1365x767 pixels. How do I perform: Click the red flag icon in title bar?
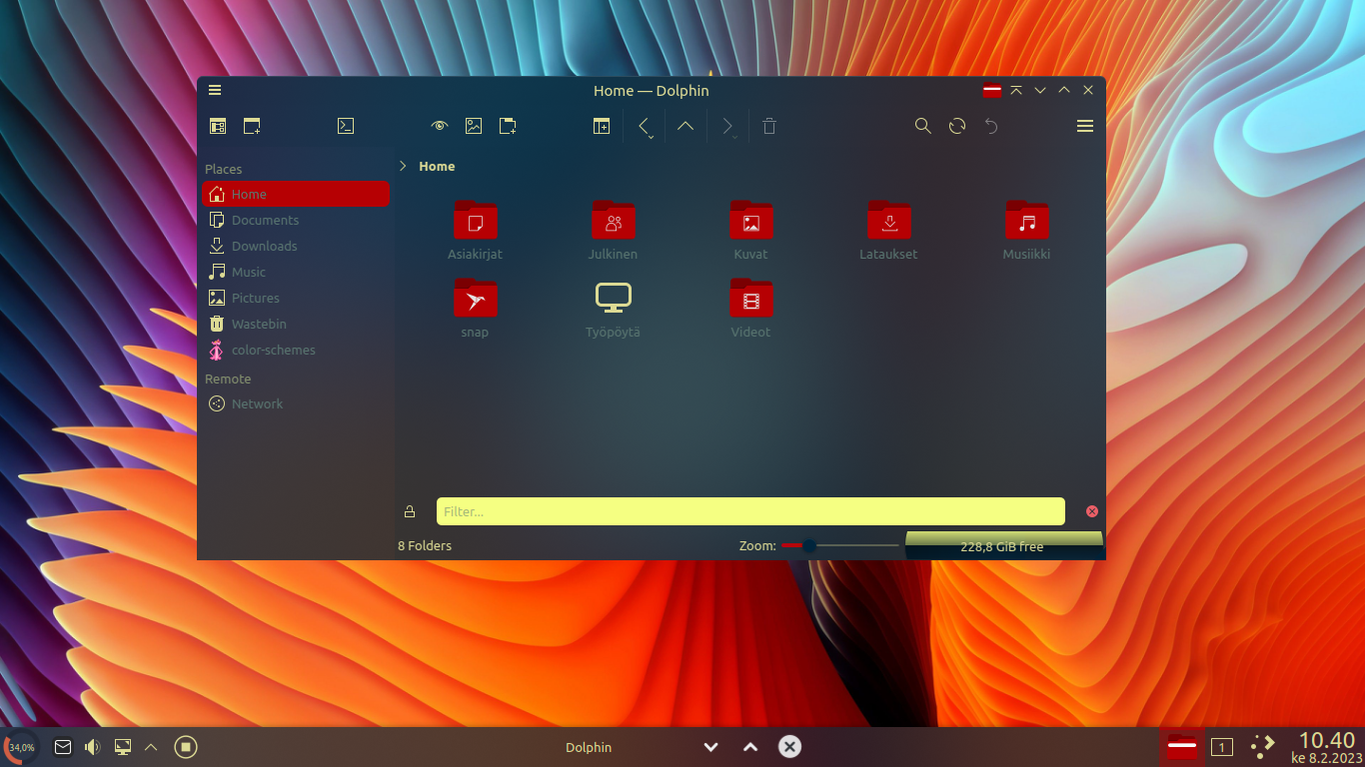[x=991, y=90]
